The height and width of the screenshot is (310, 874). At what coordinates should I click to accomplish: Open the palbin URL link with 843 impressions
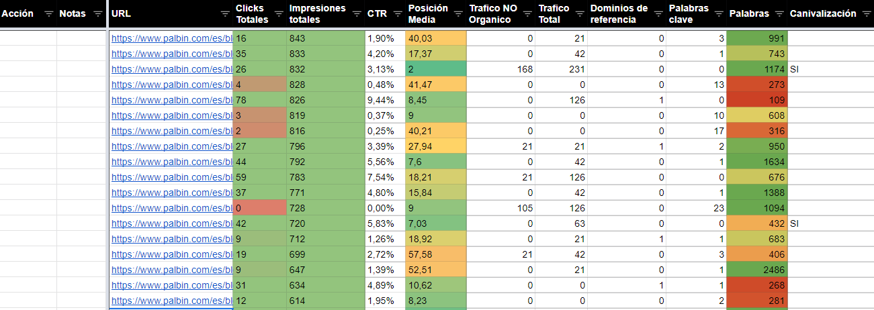click(x=171, y=39)
